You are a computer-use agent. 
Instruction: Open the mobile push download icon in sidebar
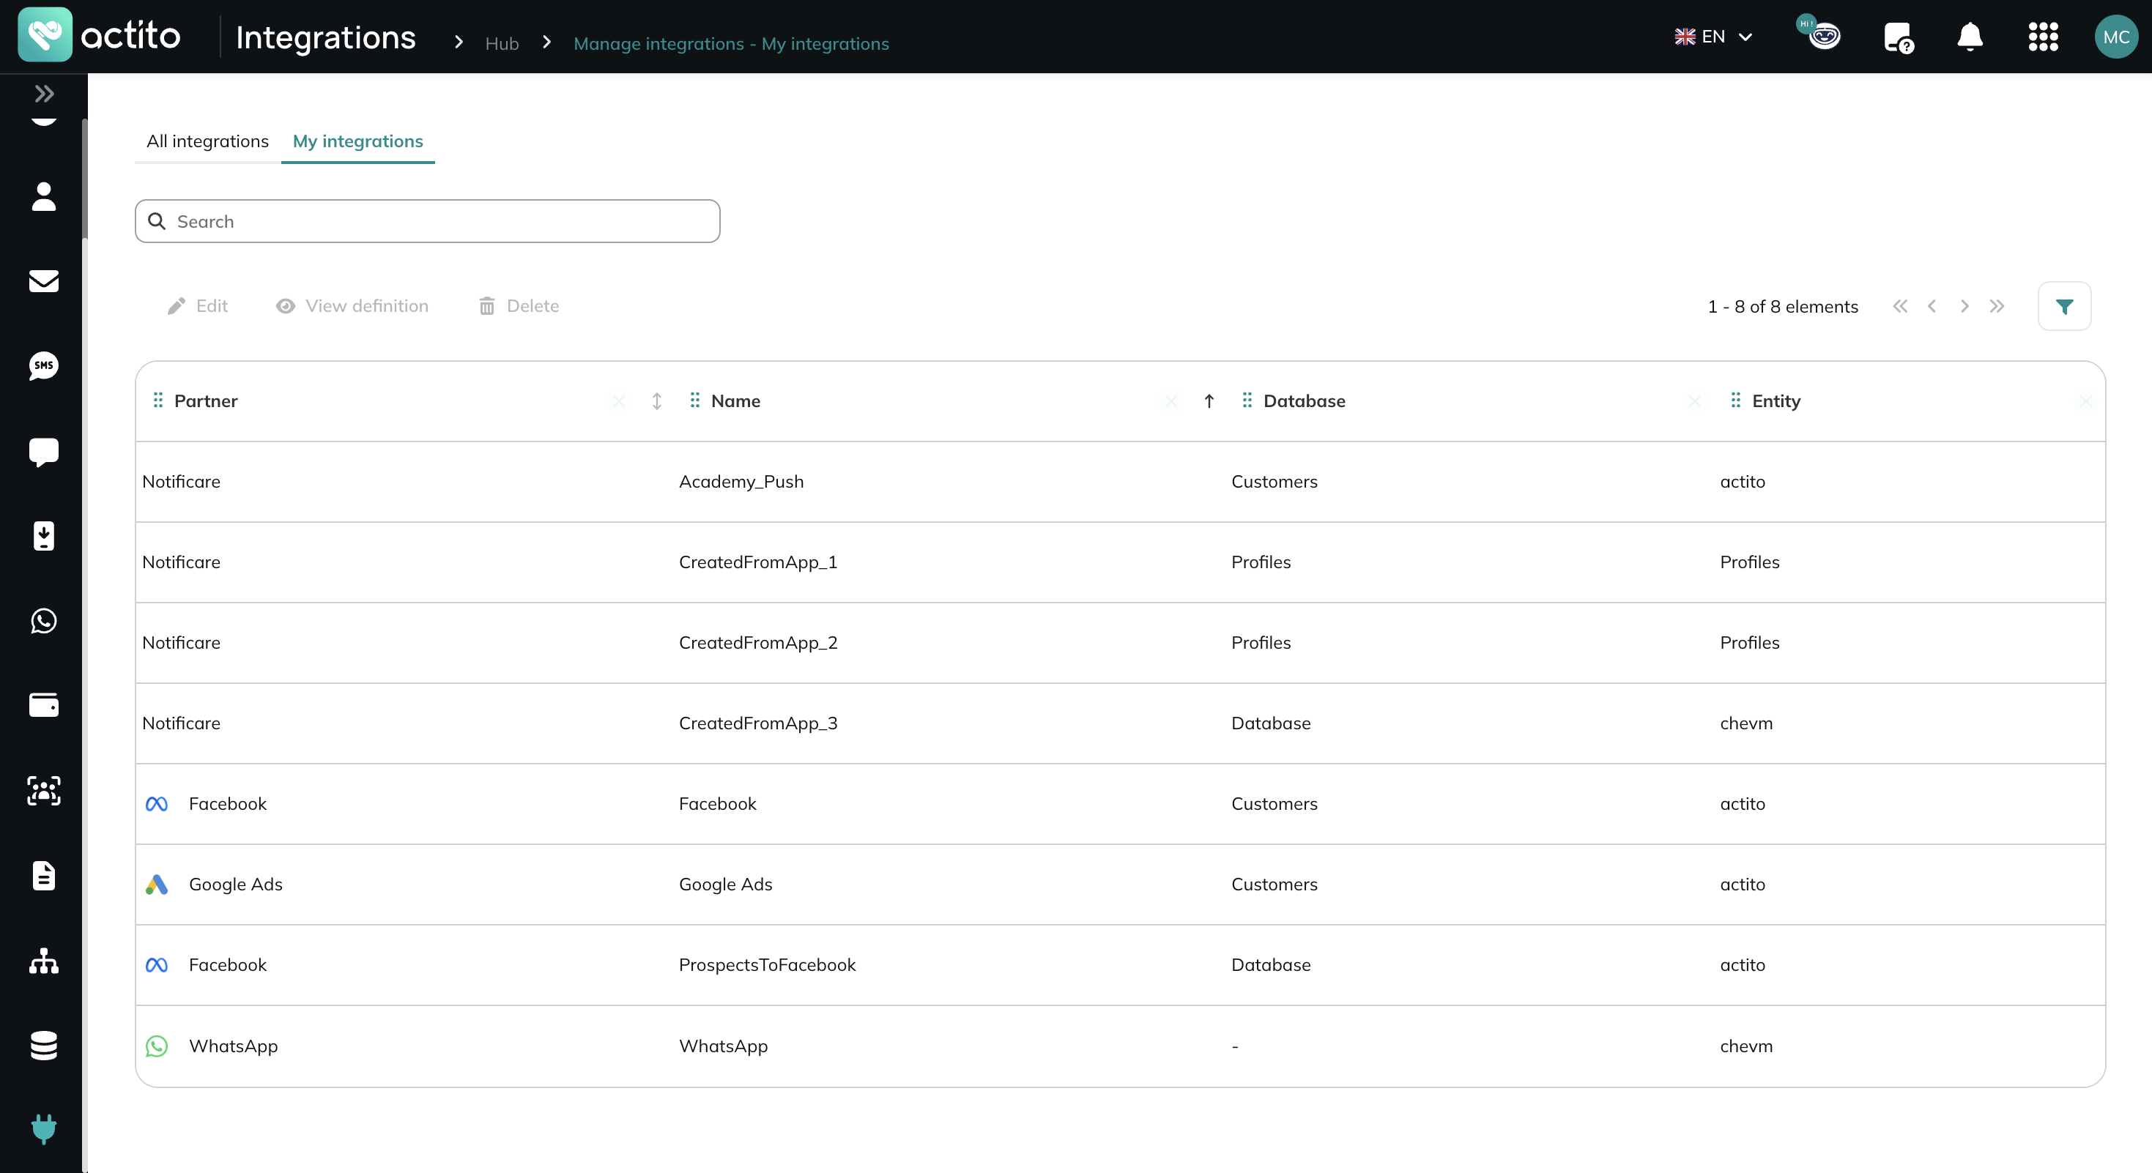point(43,536)
